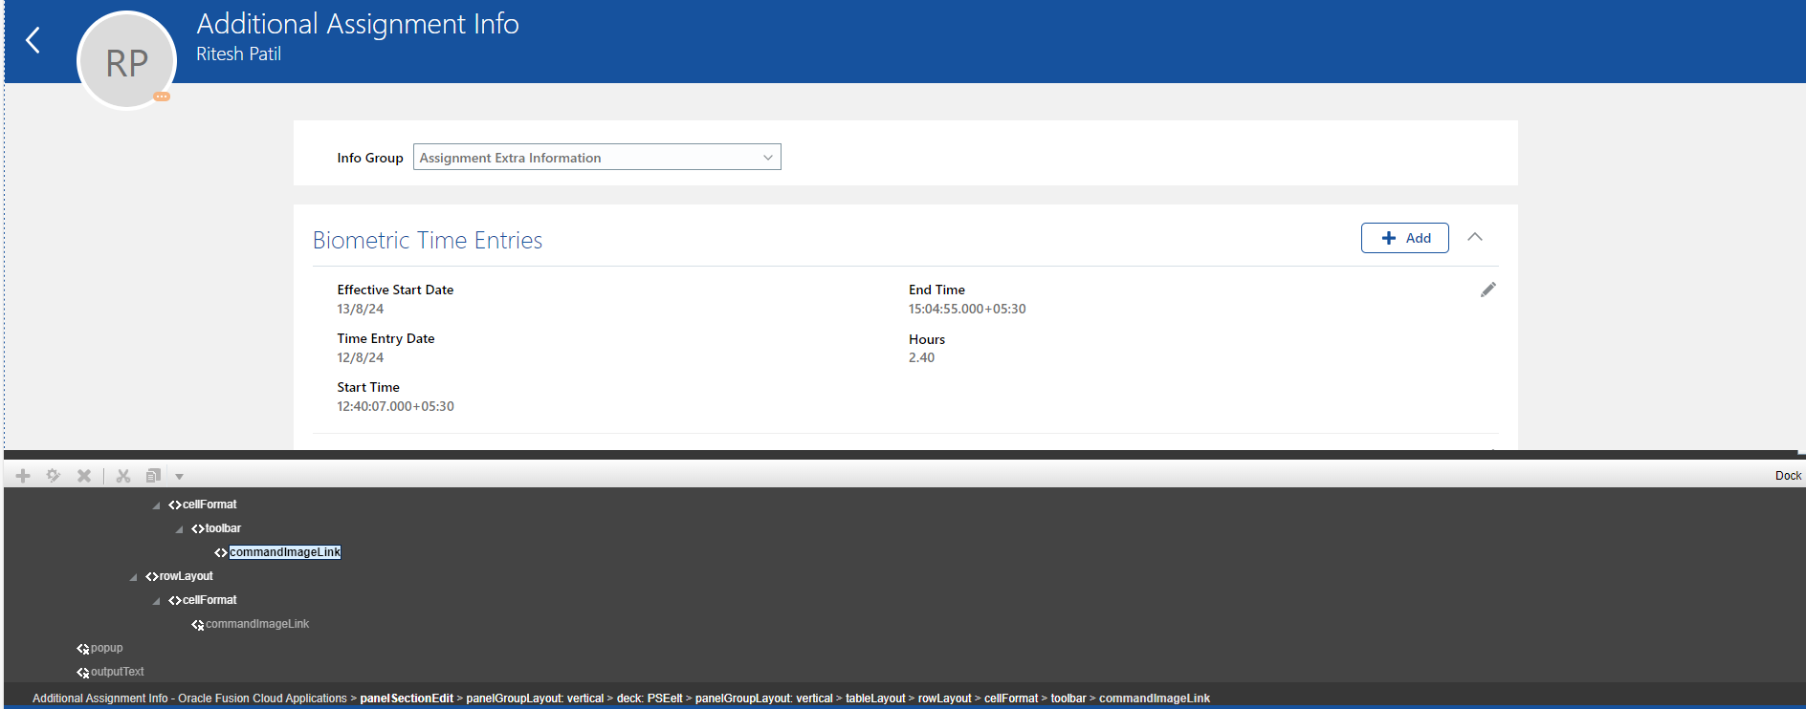The image size is (1806, 709).
Task: Select the greyed commandImageLink node
Action: point(257,624)
